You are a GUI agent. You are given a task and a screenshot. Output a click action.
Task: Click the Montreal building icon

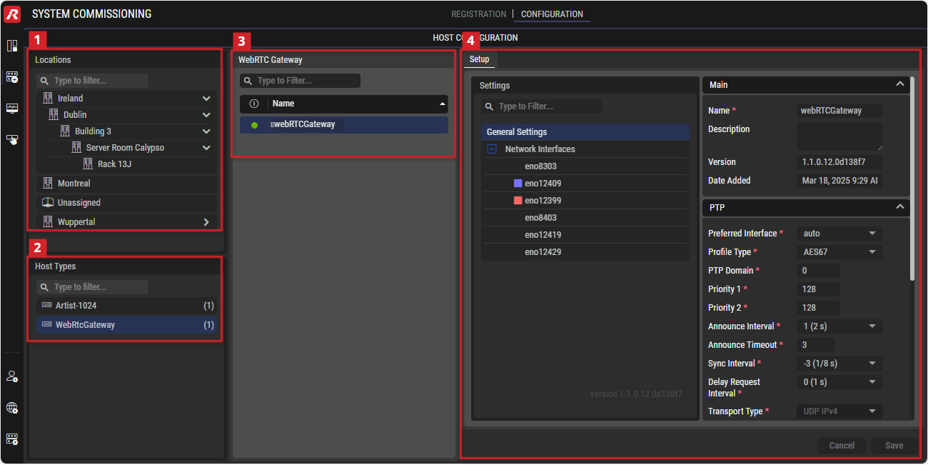(x=49, y=183)
